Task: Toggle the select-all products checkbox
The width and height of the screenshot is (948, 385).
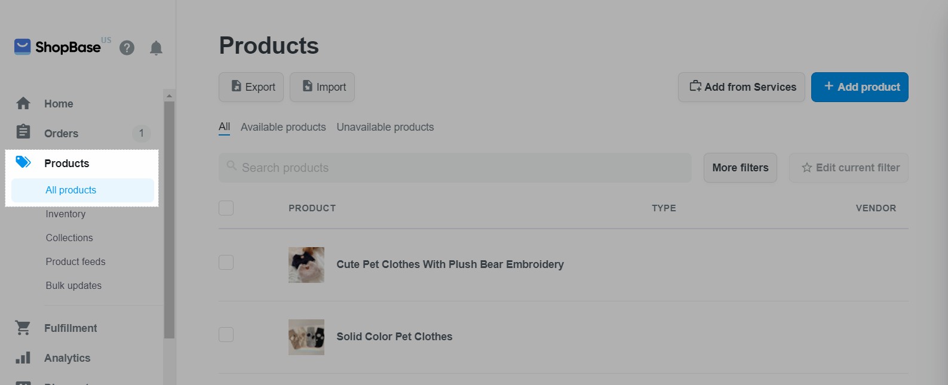Action: [x=226, y=208]
